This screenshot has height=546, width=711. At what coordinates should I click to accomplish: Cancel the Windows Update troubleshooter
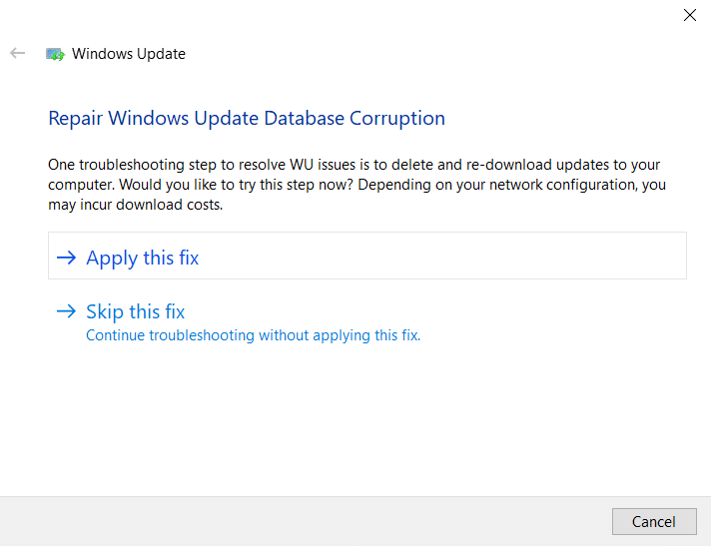(654, 521)
